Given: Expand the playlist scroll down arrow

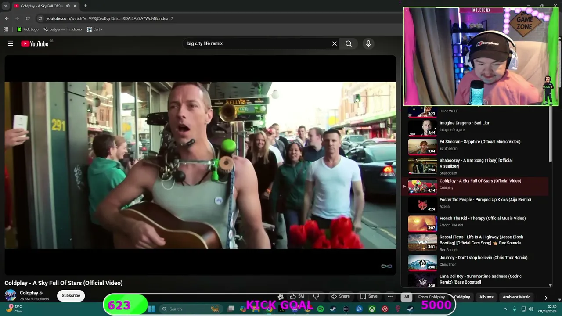Looking at the screenshot, I should 551,286.
